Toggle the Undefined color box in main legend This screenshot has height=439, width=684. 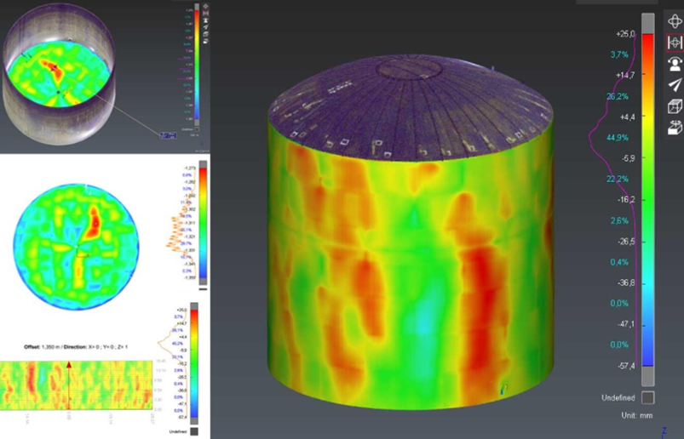[648, 397]
